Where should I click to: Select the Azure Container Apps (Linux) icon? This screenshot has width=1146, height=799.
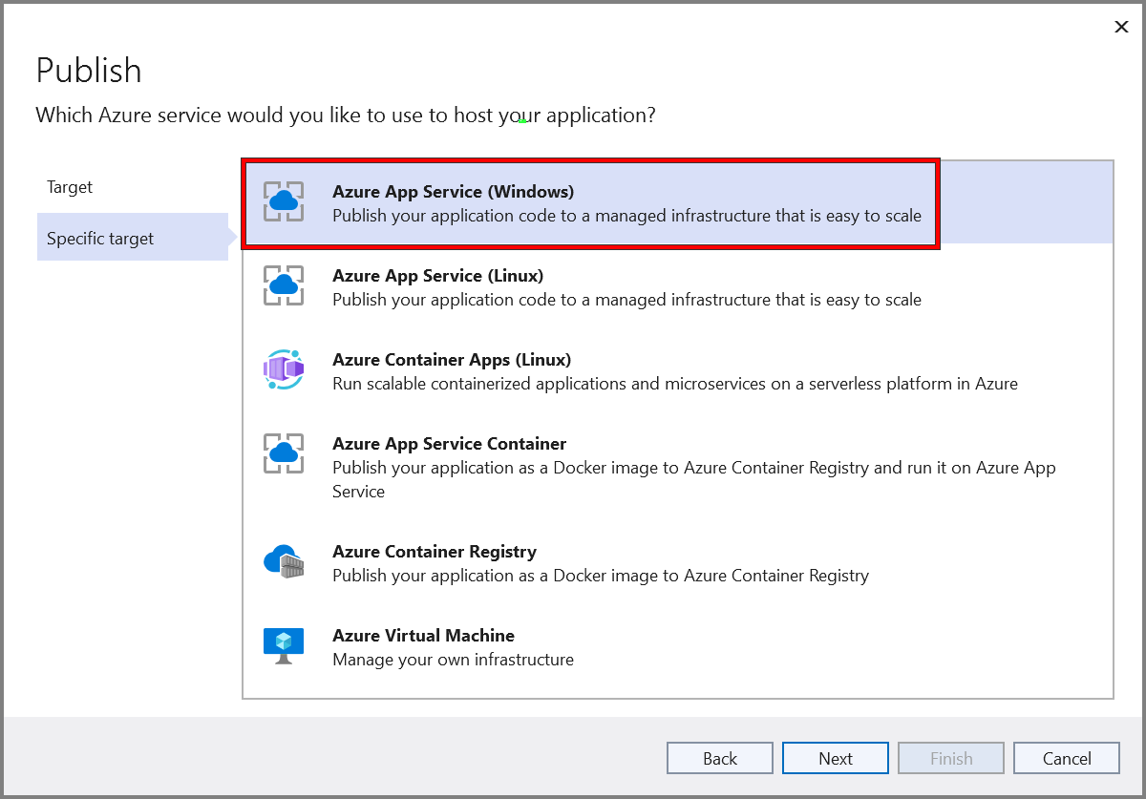tap(283, 368)
